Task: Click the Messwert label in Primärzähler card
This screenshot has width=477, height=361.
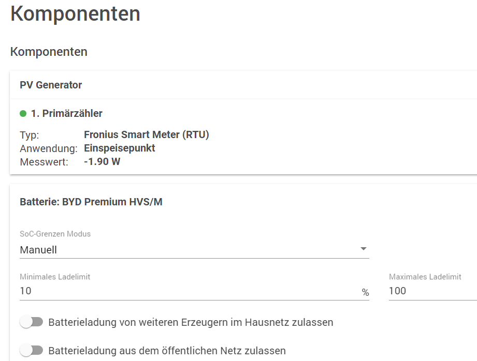Action: coord(44,162)
